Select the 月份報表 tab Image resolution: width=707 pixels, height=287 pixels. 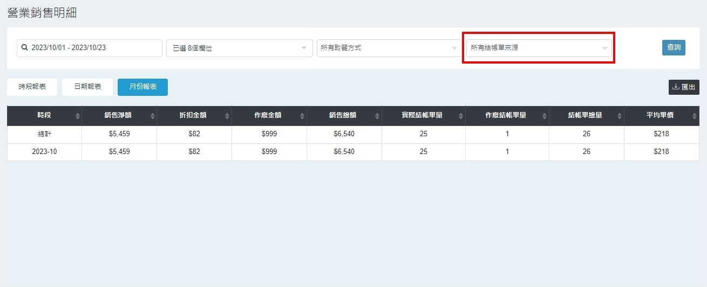coord(142,87)
